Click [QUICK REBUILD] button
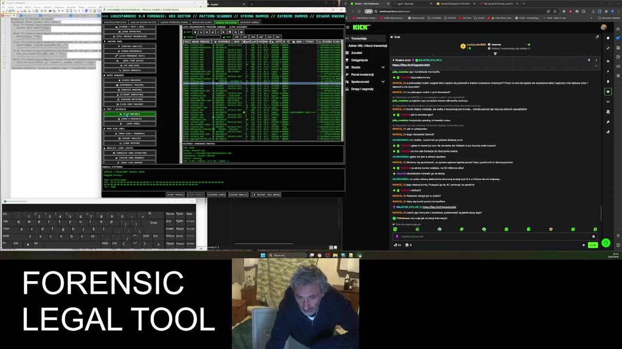 point(130,70)
